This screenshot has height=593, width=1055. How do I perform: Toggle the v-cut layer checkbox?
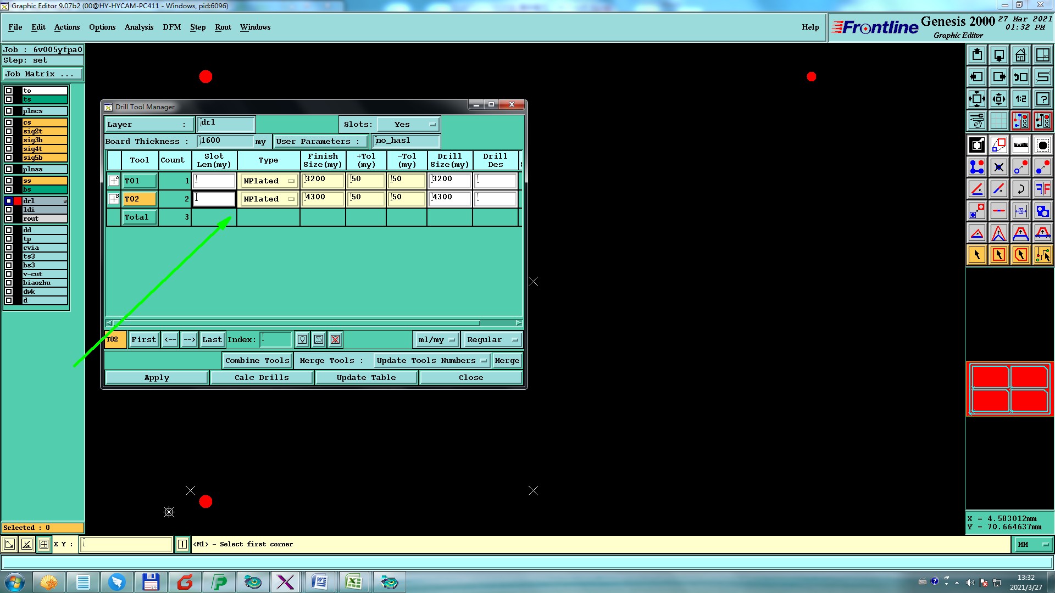pos(9,274)
